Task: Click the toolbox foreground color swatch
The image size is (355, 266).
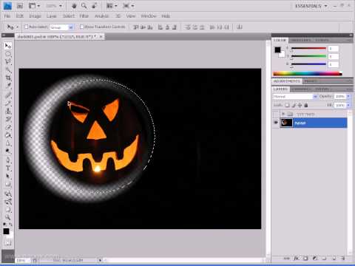Action: [6, 231]
